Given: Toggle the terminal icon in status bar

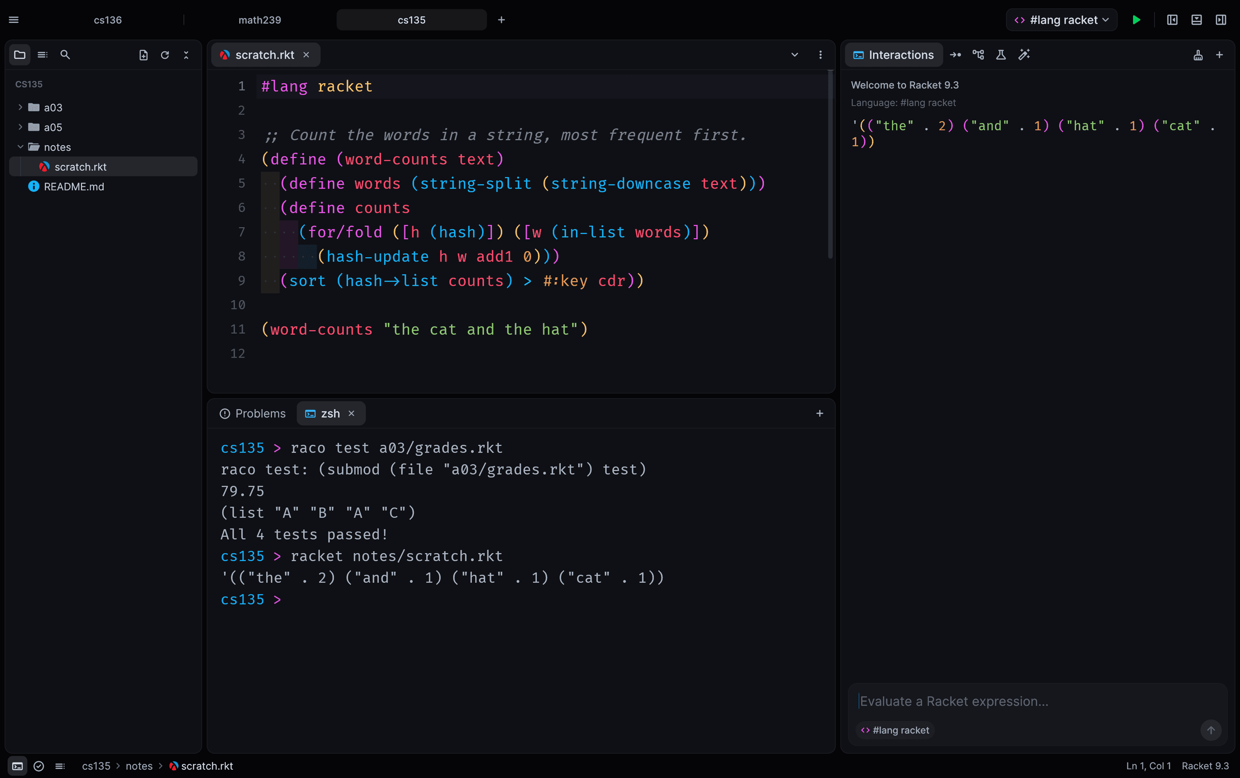Looking at the screenshot, I should pos(18,766).
